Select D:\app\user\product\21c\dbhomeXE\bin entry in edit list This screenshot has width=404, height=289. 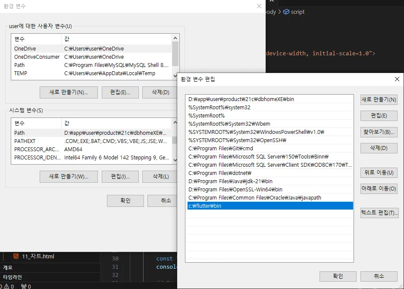pos(270,99)
